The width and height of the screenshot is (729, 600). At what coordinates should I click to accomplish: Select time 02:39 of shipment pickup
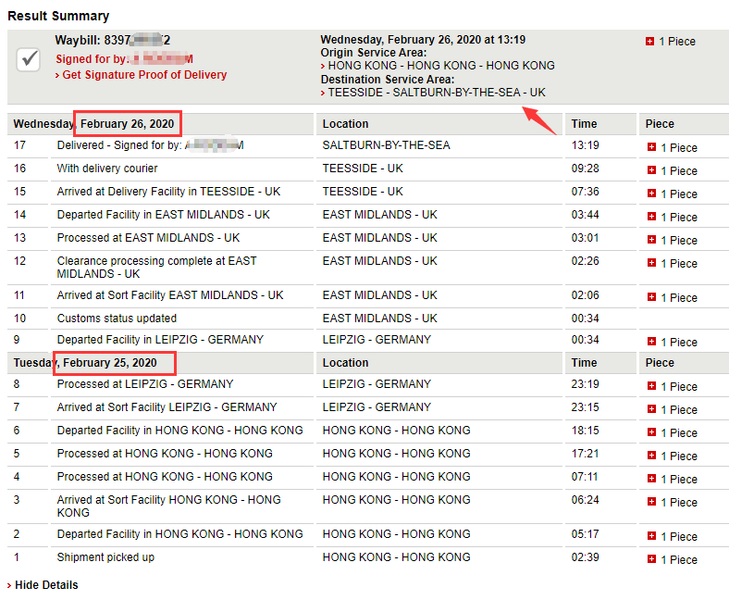coord(585,557)
